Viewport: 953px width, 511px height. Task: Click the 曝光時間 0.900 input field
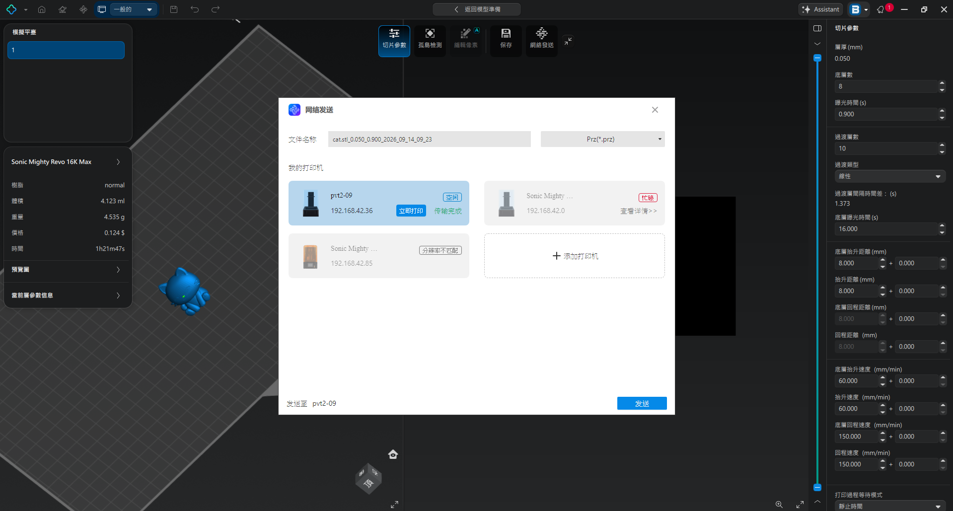(886, 114)
